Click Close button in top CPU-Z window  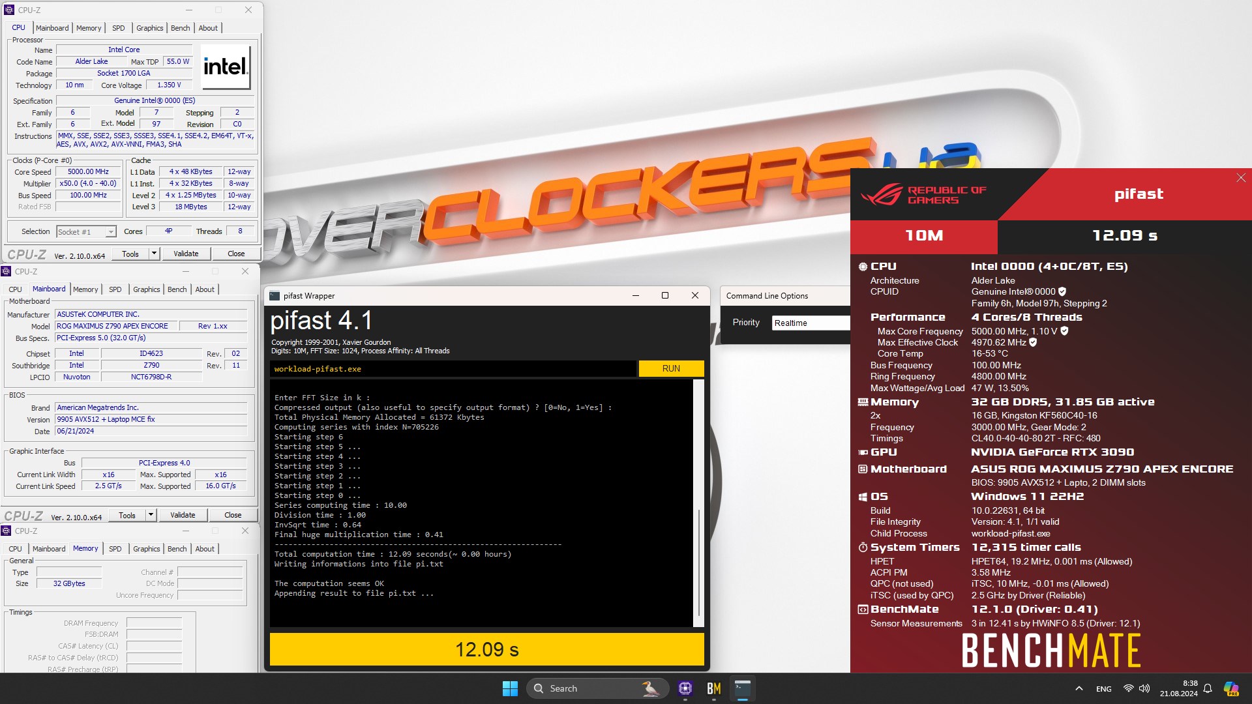coord(236,254)
